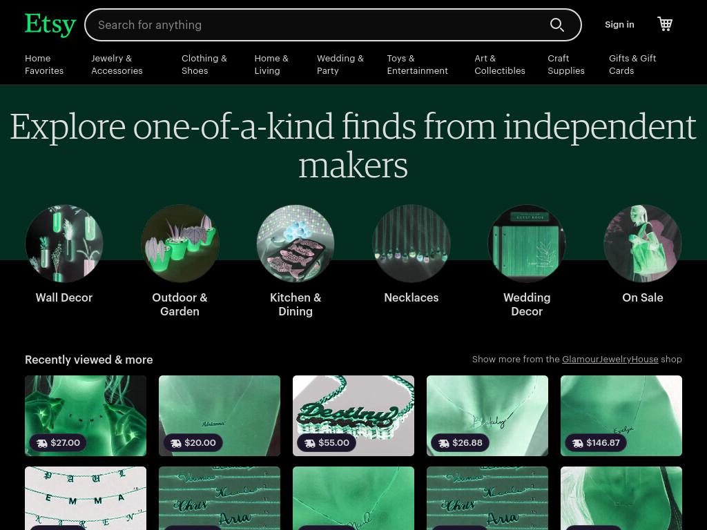The height and width of the screenshot is (530, 707).
Task: Open the Outdoor & Garden category circle
Action: (180, 244)
